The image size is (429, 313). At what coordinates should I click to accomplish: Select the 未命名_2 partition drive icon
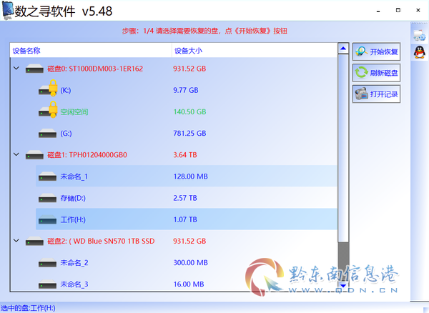[x=47, y=263]
